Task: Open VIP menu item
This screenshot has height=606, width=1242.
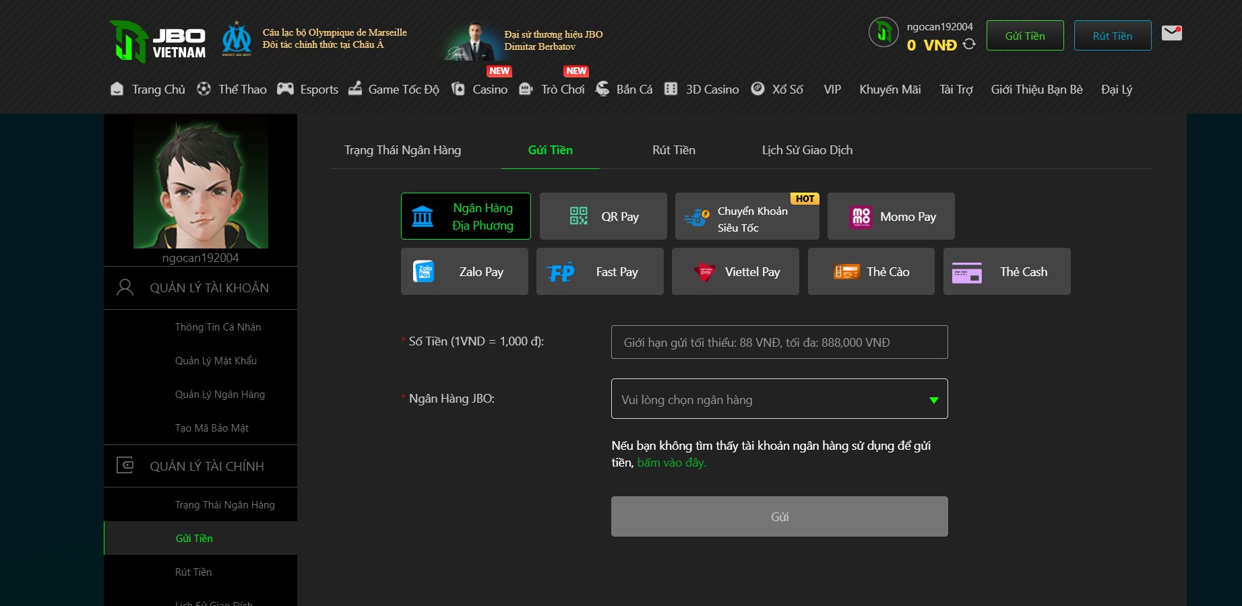Action: pyautogui.click(x=832, y=90)
